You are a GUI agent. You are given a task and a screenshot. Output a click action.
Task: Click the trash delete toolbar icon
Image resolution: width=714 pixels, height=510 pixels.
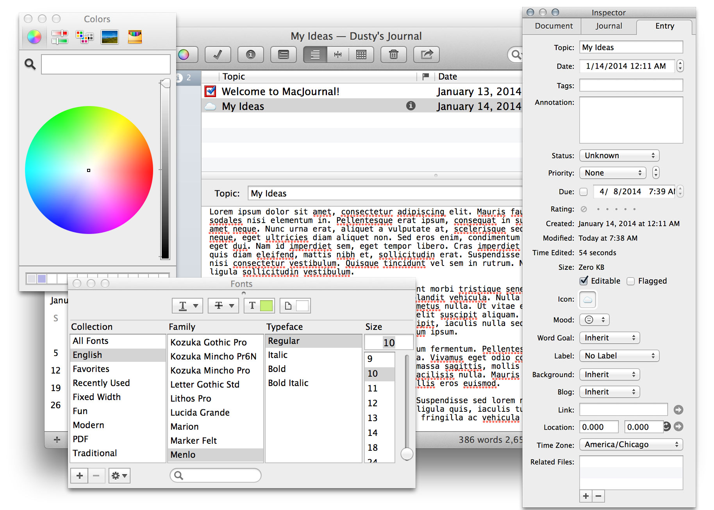coord(393,55)
